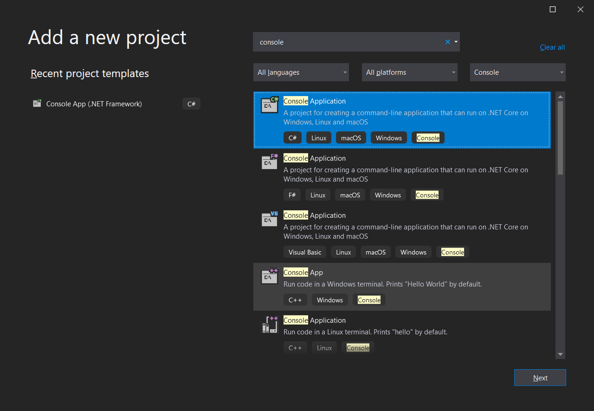Viewport: 594px width, 411px height.
Task: Close the Add a new project dialog
Action: coord(580,9)
